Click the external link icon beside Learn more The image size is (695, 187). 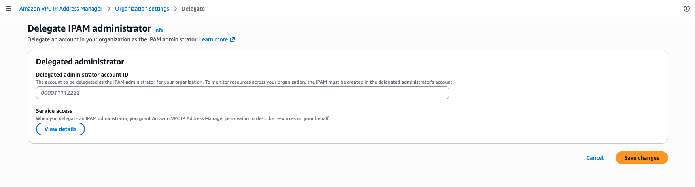point(232,39)
